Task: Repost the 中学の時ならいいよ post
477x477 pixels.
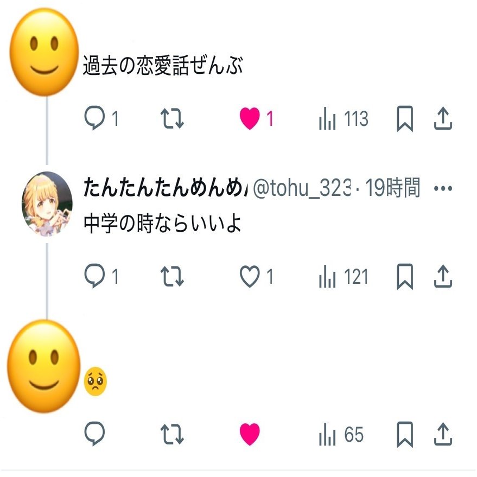Action: pos(172,276)
